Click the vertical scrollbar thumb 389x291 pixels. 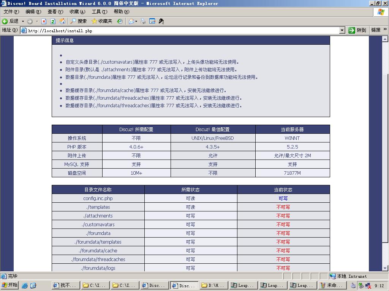pos(385,158)
